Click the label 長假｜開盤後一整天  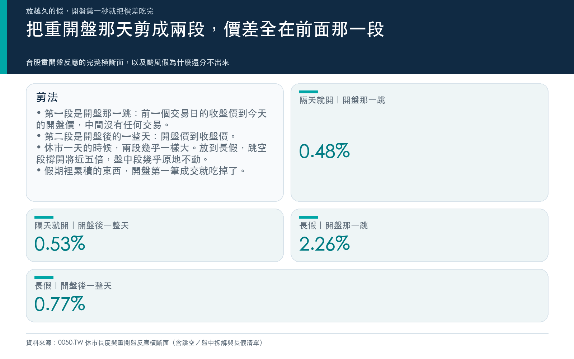click(x=73, y=286)
